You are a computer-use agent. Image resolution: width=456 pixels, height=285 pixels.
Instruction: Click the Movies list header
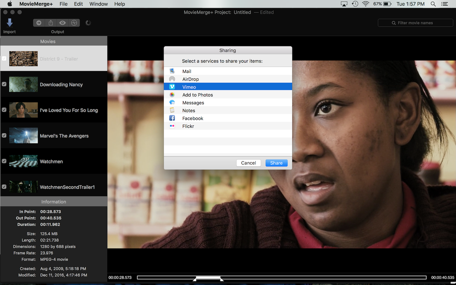tap(54, 41)
